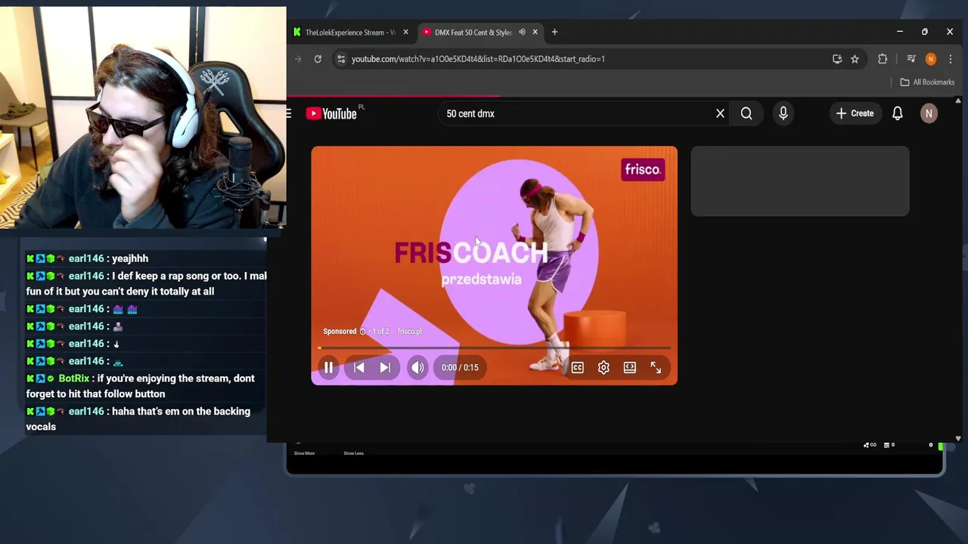Click the frisco logo badge
The height and width of the screenshot is (544, 968).
643,169
